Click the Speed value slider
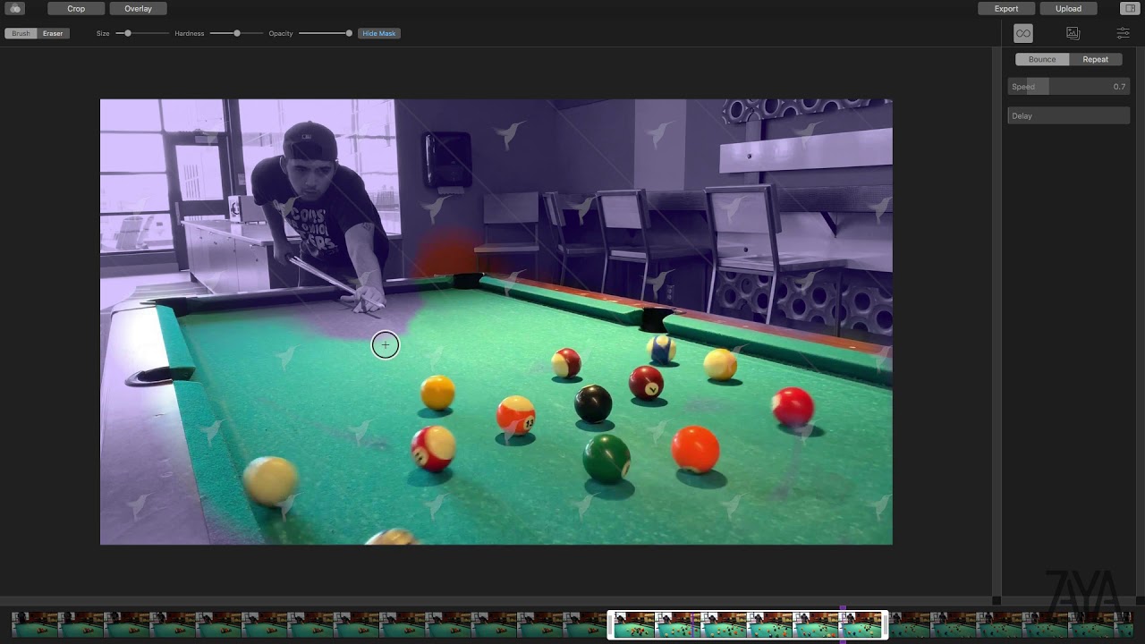The height and width of the screenshot is (644, 1145). [x=1069, y=87]
